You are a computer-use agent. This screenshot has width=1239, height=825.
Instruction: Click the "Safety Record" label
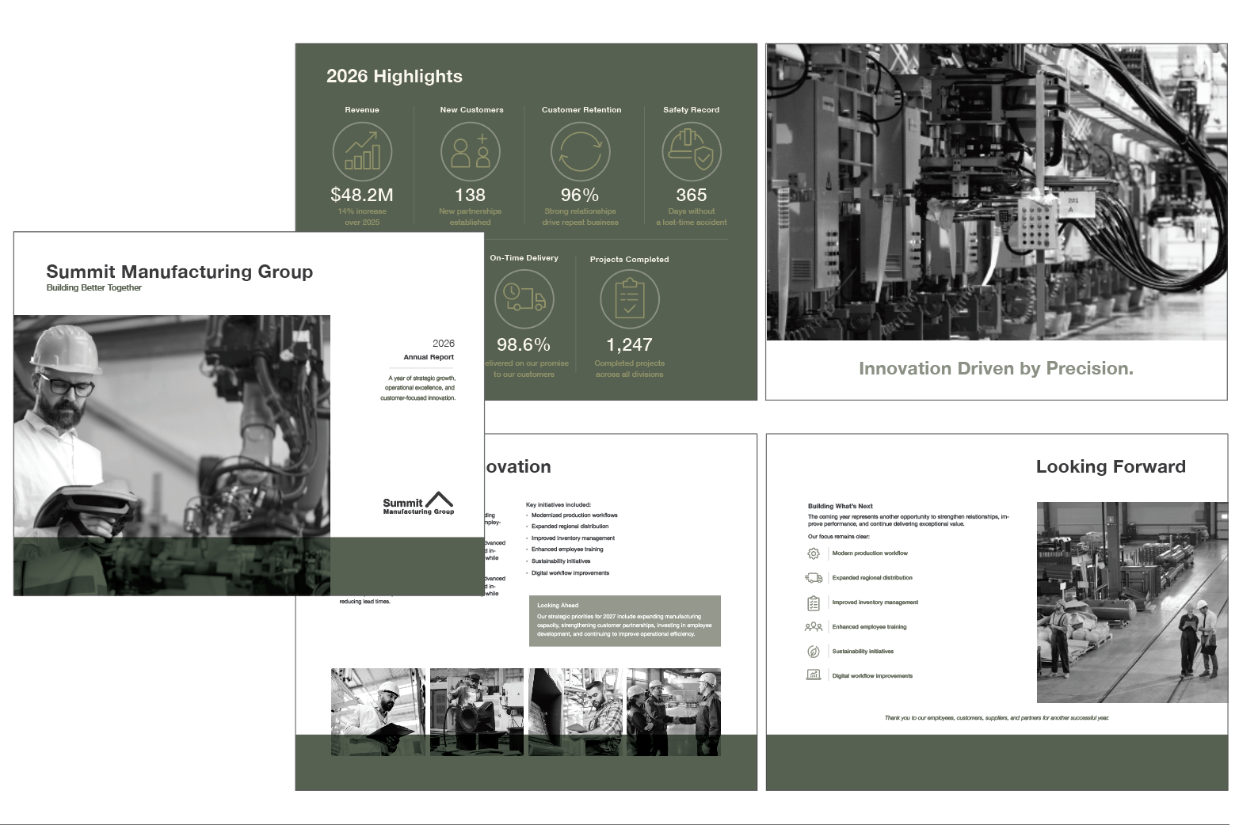[x=692, y=110]
